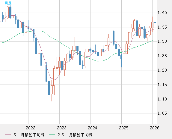Click the 1.15 price axis label

[x=162, y=85]
